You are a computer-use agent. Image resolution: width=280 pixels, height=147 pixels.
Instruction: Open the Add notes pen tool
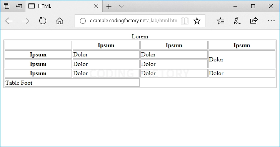point(237,21)
